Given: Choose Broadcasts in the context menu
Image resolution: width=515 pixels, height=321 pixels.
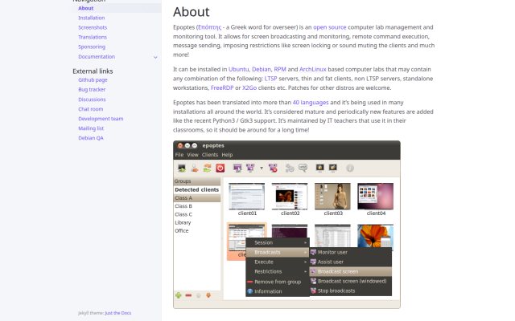Looking at the screenshot, I should [278, 252].
